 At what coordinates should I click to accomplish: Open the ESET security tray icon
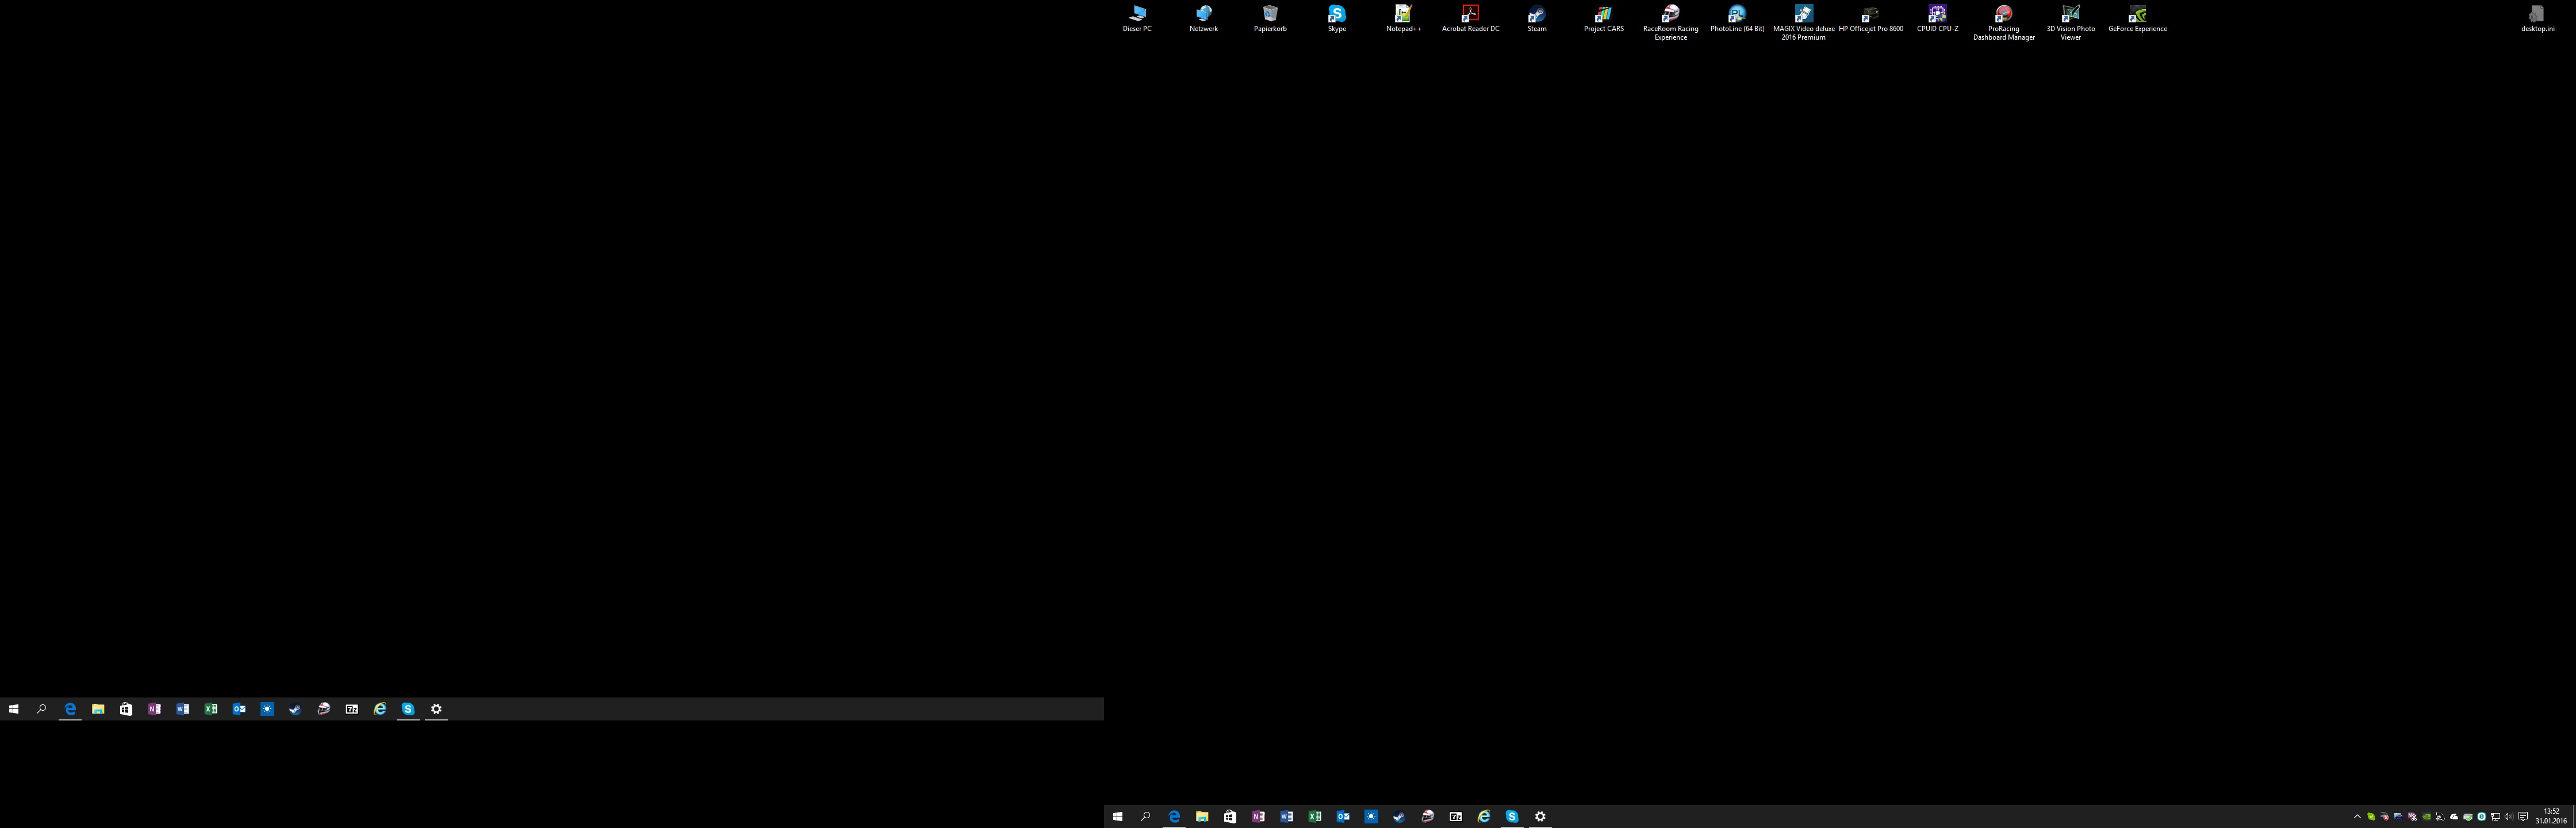(x=2481, y=817)
